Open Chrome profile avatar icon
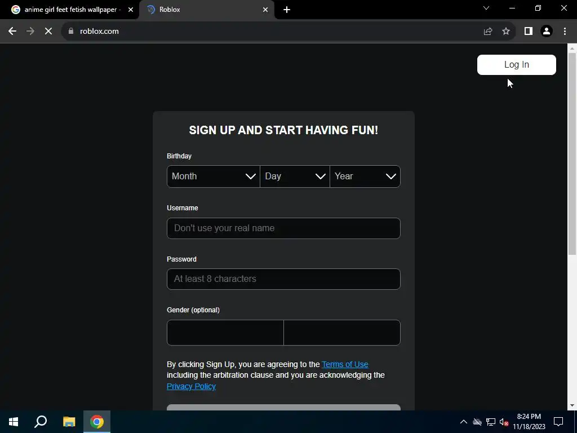The image size is (577, 433). coord(547,32)
